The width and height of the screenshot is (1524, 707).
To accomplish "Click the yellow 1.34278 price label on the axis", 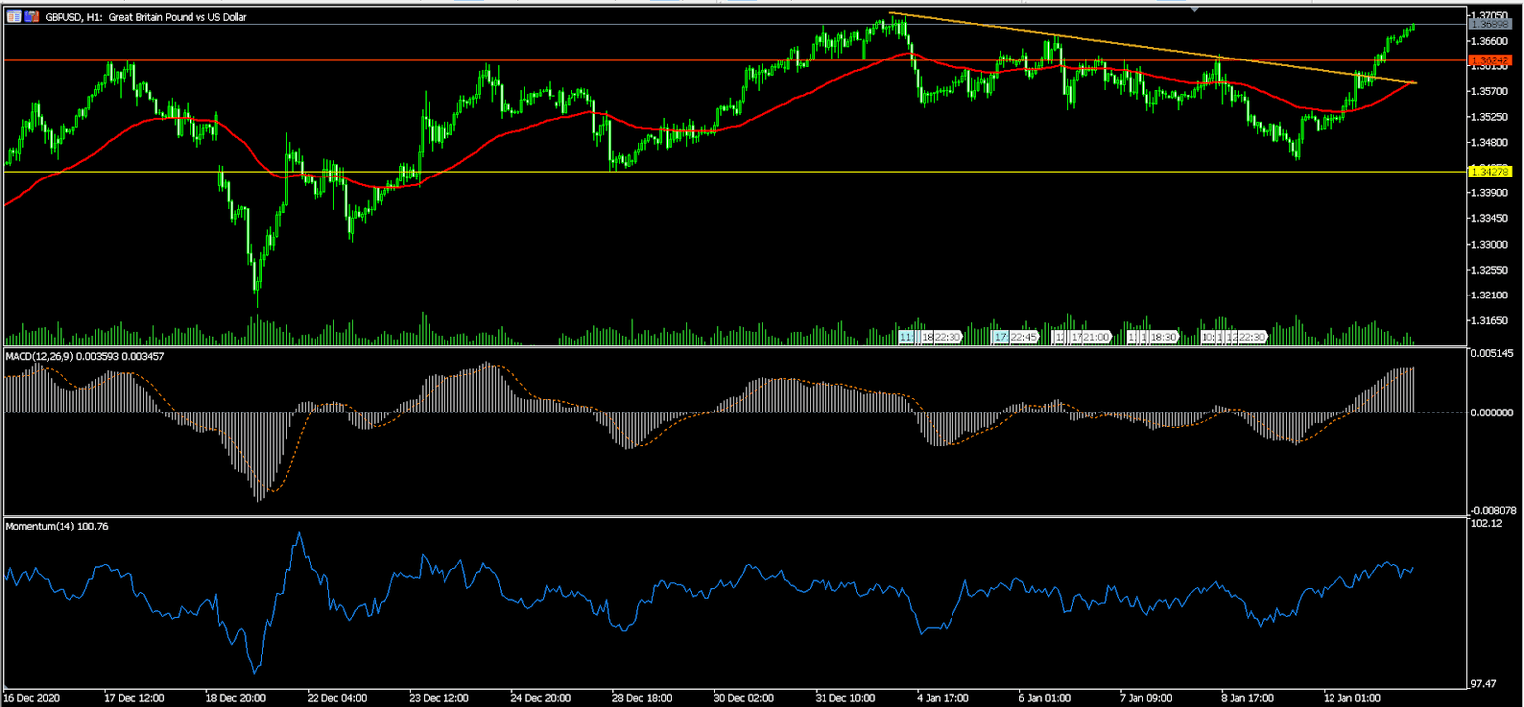I will click(1488, 171).
